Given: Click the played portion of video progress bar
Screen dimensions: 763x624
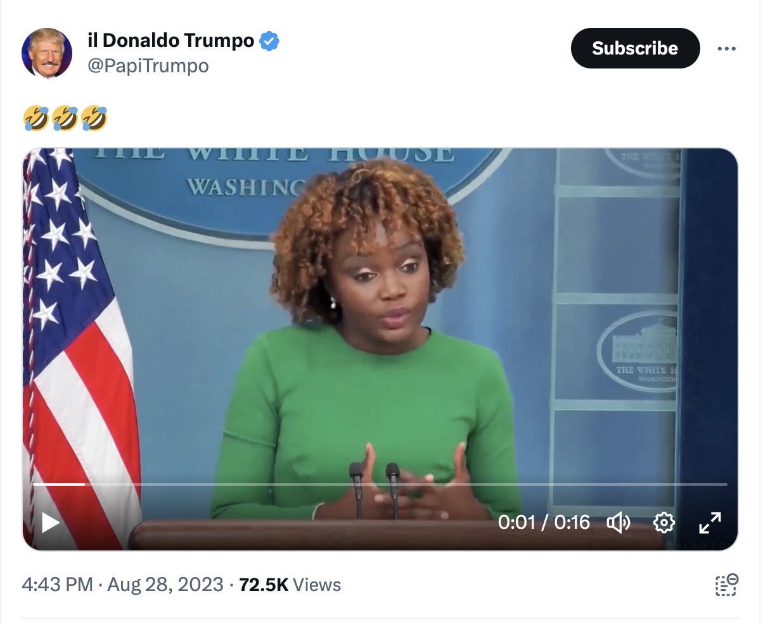Looking at the screenshot, I should point(58,484).
